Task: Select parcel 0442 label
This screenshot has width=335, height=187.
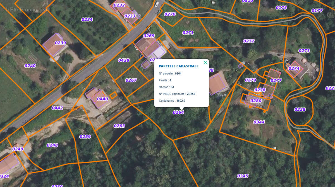Action: click(x=57, y=108)
